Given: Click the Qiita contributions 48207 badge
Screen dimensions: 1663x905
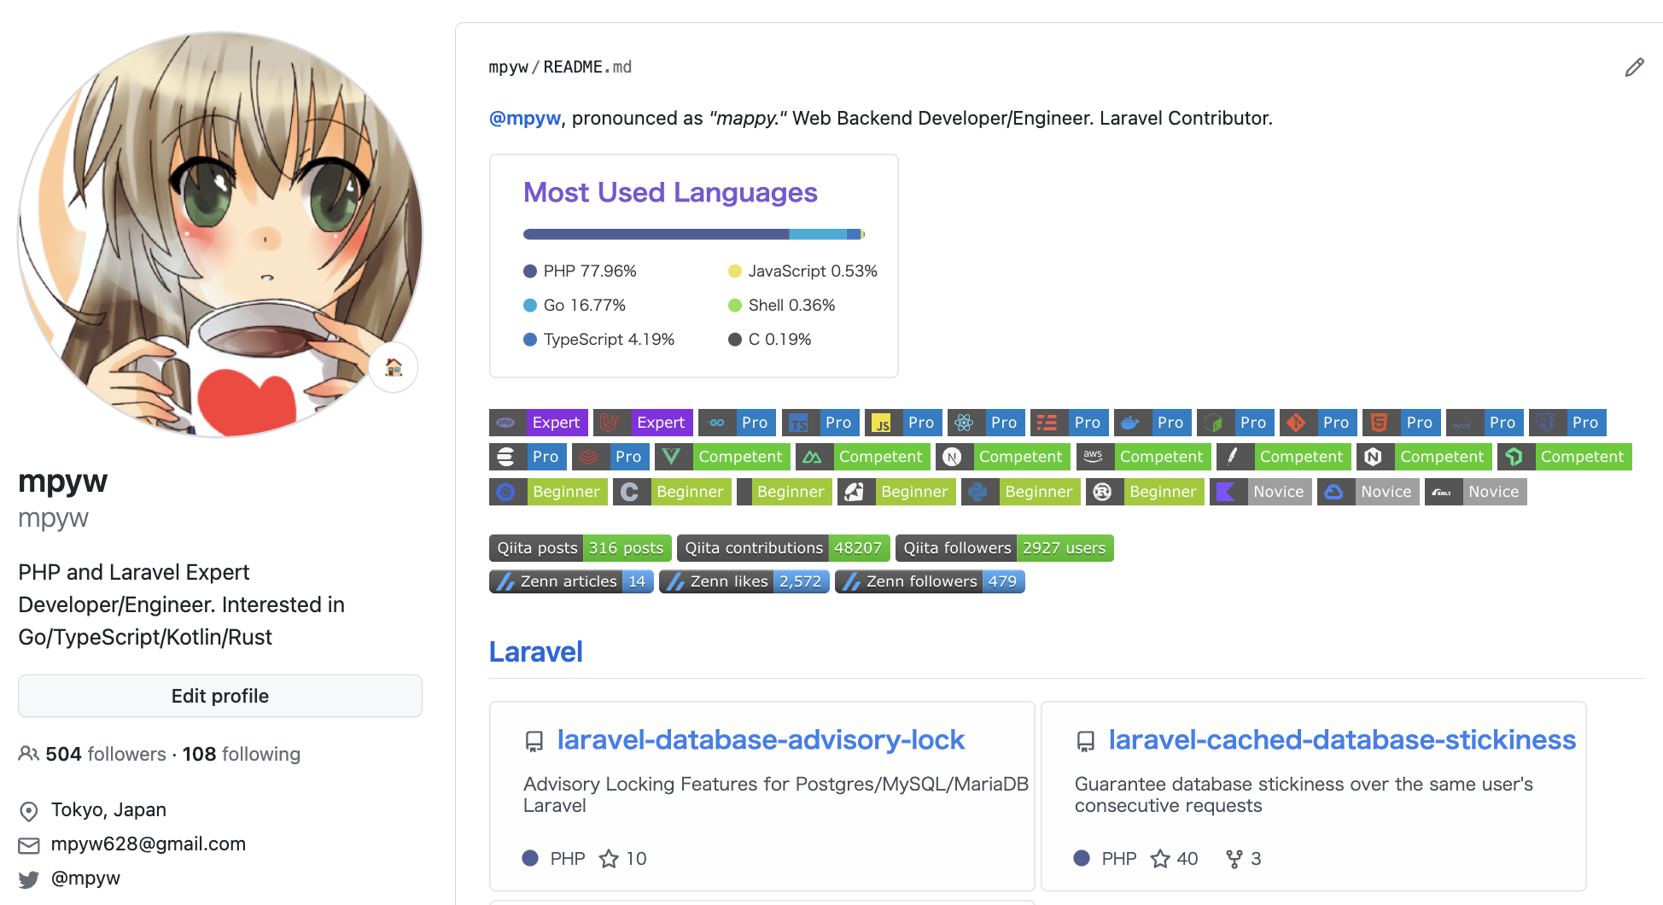Looking at the screenshot, I should [784, 548].
